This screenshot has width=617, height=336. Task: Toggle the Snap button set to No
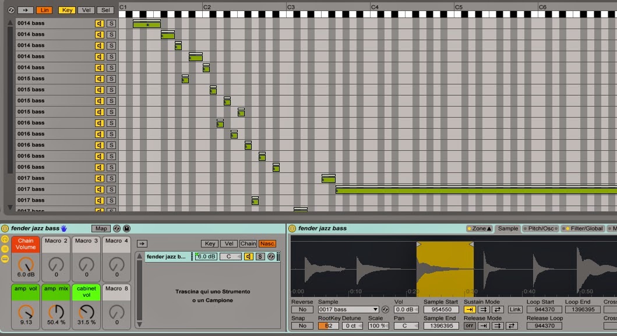302,326
